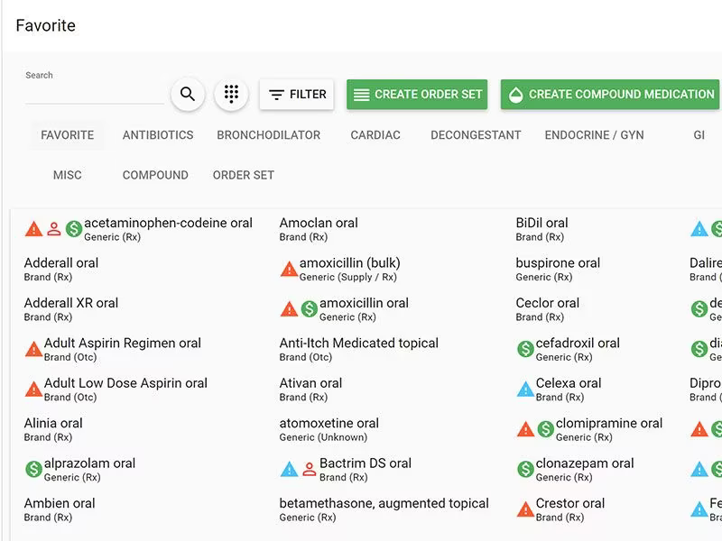Click green dollar icon beside cefadroxil oral

point(525,349)
